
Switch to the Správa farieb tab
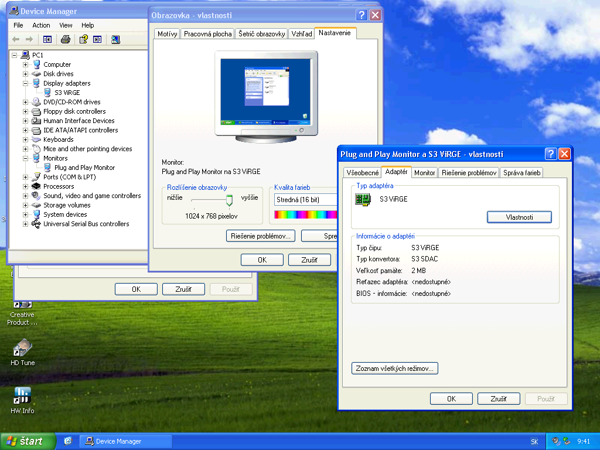(521, 173)
